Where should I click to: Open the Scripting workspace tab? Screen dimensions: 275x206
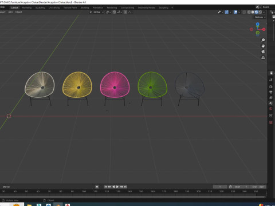point(164,7)
